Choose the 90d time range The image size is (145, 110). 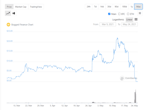(116, 7)
